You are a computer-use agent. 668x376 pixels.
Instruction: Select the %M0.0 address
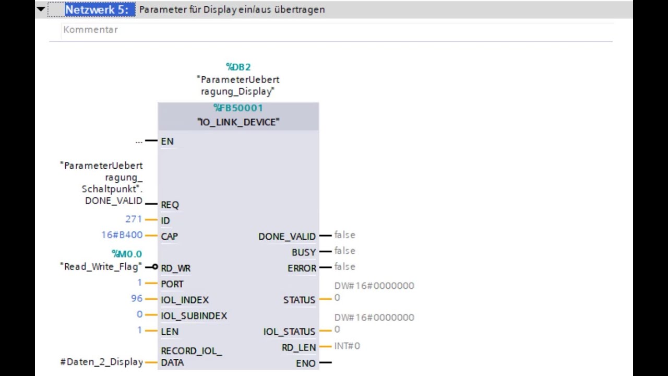[127, 254]
